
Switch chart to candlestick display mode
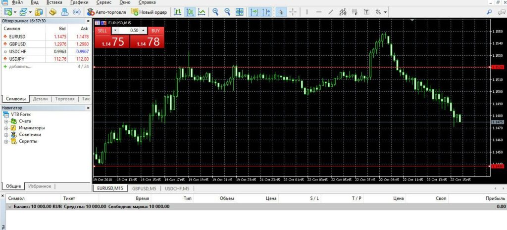190,11
